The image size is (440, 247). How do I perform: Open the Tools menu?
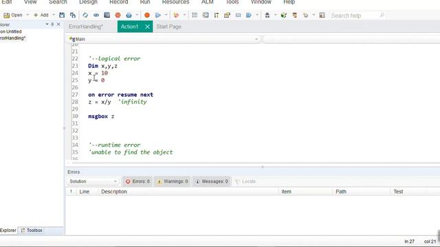[x=232, y=2]
